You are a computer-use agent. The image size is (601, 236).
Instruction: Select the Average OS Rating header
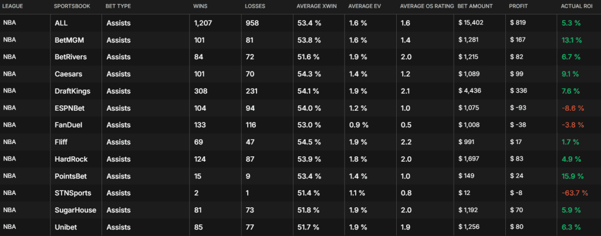(427, 6)
